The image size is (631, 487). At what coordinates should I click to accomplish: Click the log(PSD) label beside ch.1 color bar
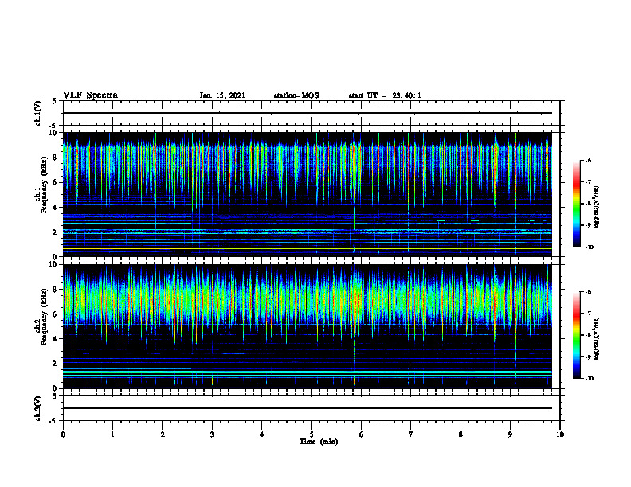point(597,207)
